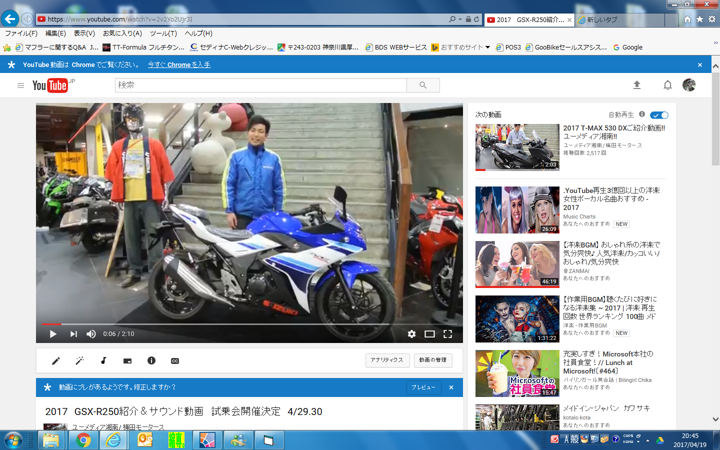Image resolution: width=720 pixels, height=450 pixels.
Task: Open the お気に入り(A) menu
Action: [x=122, y=33]
